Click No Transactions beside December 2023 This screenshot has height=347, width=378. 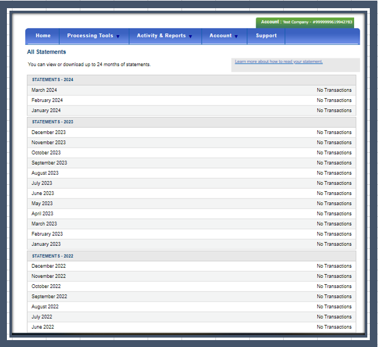334,133
